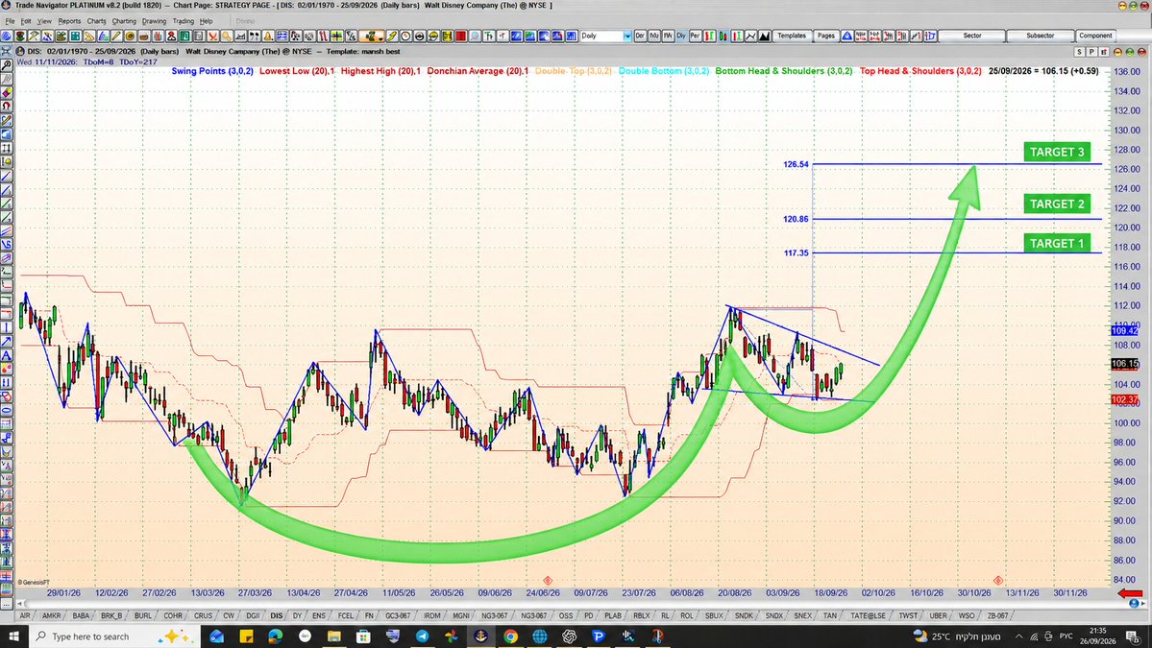
Task: Open Telegram from the taskbar
Action: pos(422,636)
